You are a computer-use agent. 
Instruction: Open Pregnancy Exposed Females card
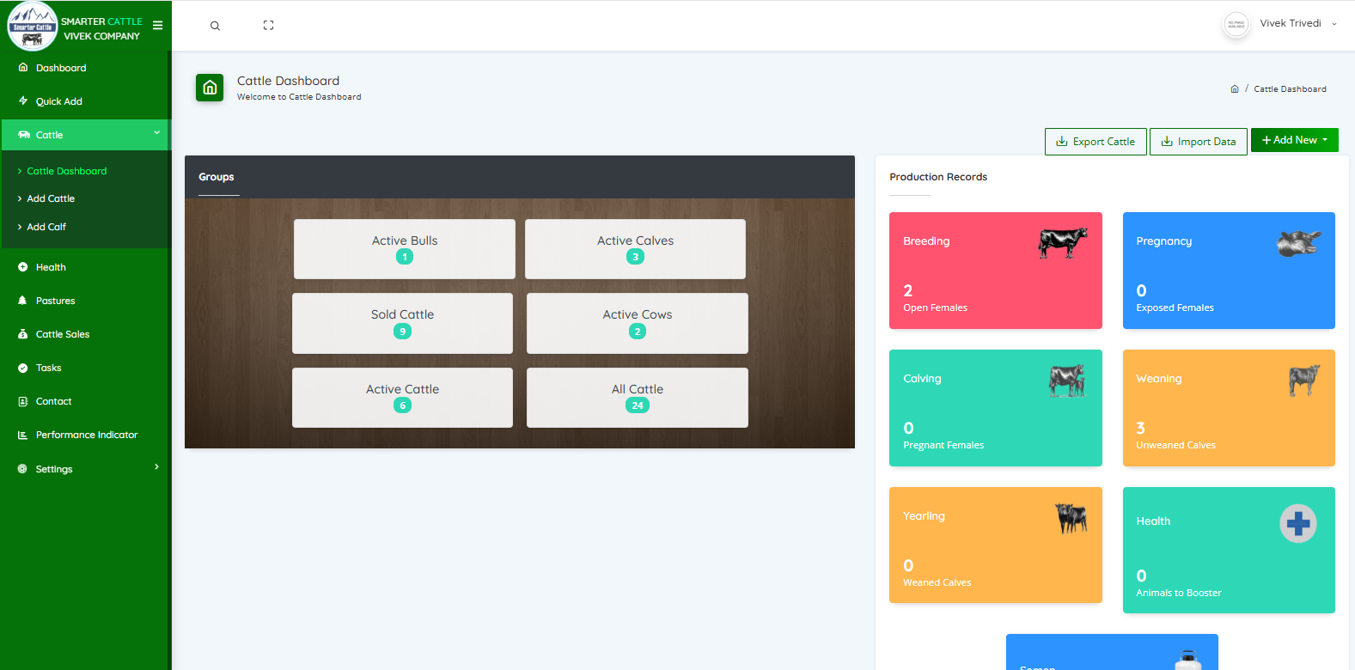click(1229, 271)
